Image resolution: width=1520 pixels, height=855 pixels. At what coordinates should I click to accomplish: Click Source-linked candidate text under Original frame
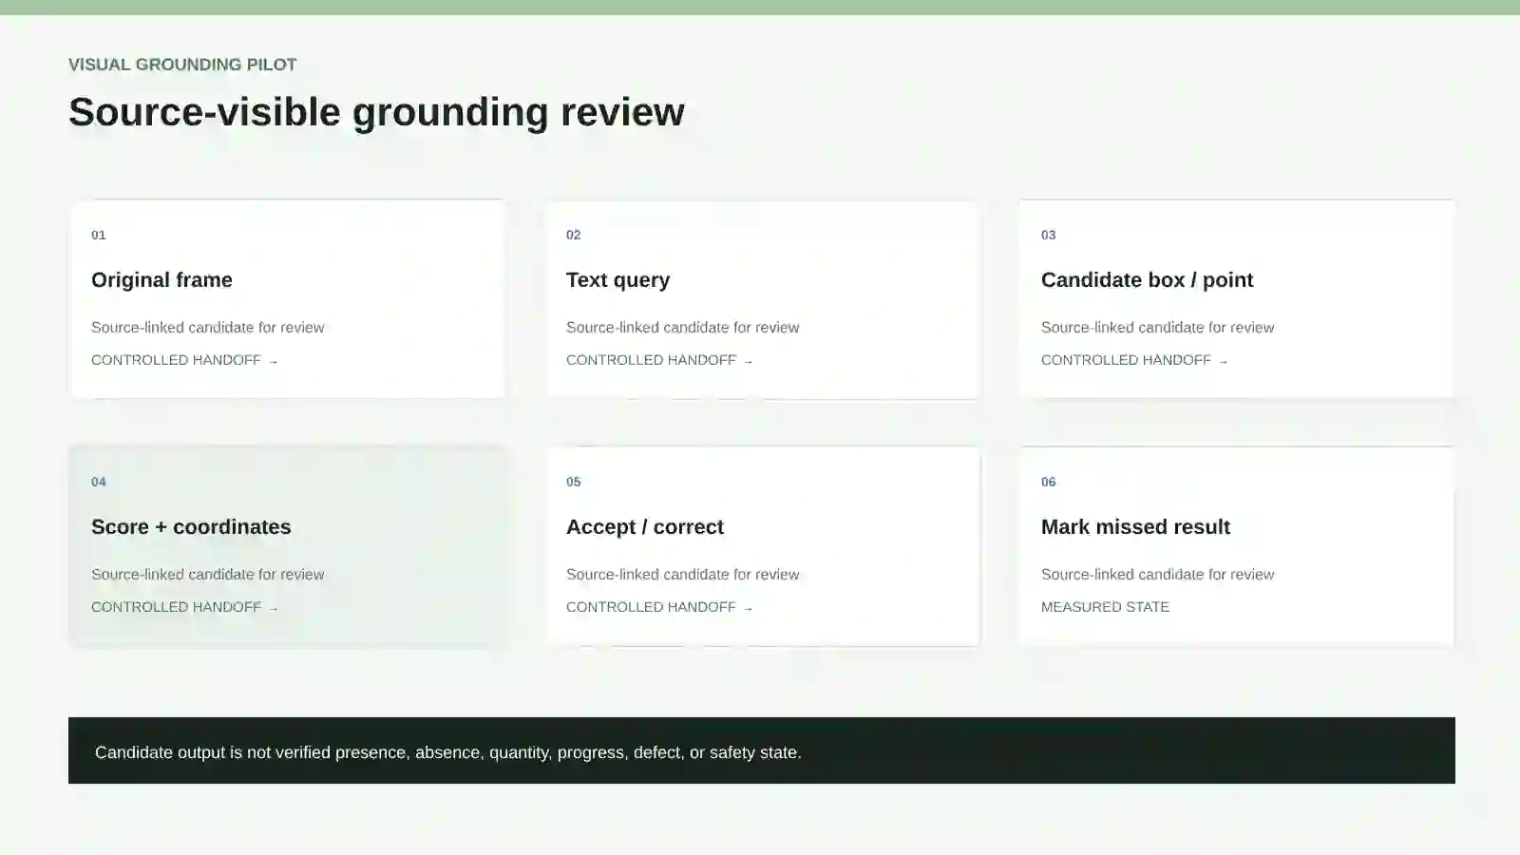click(x=207, y=328)
